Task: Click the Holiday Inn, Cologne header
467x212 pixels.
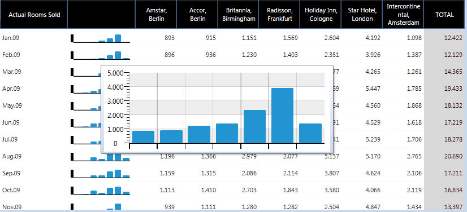Action: [x=321, y=15]
